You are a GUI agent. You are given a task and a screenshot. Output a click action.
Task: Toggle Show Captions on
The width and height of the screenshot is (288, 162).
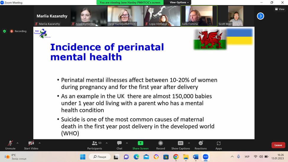(x=180, y=143)
